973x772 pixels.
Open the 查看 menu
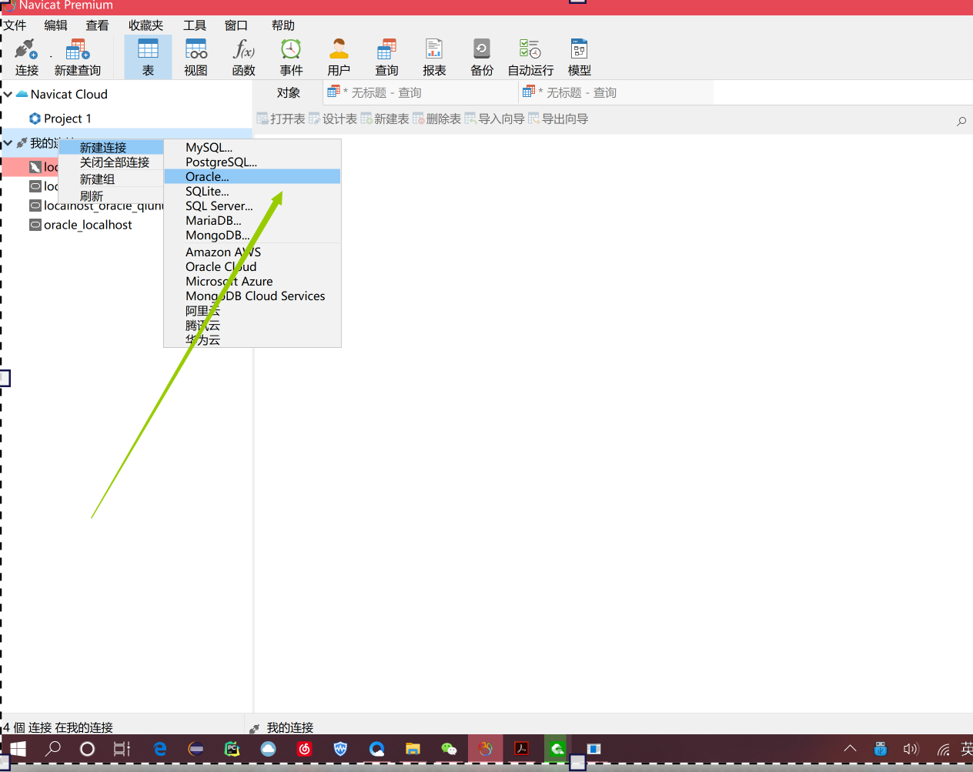[97, 25]
